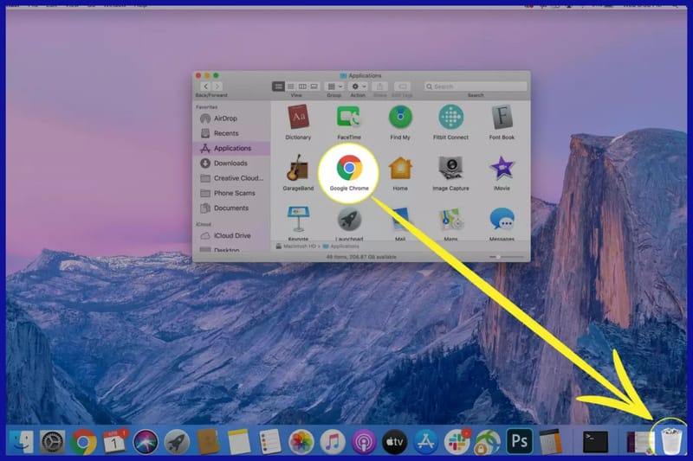Open the Action gear dropdown menu
The height and width of the screenshot is (461, 693).
coord(359,86)
